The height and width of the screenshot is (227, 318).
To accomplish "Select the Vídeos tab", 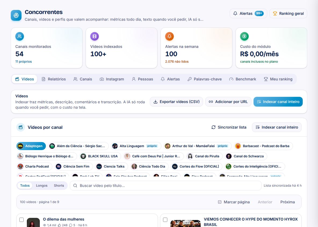I will coord(24,79).
